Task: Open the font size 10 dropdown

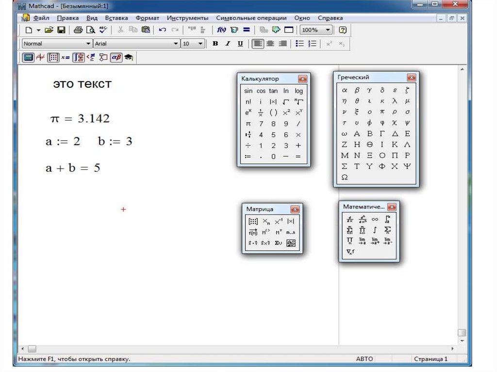Action: (x=200, y=44)
